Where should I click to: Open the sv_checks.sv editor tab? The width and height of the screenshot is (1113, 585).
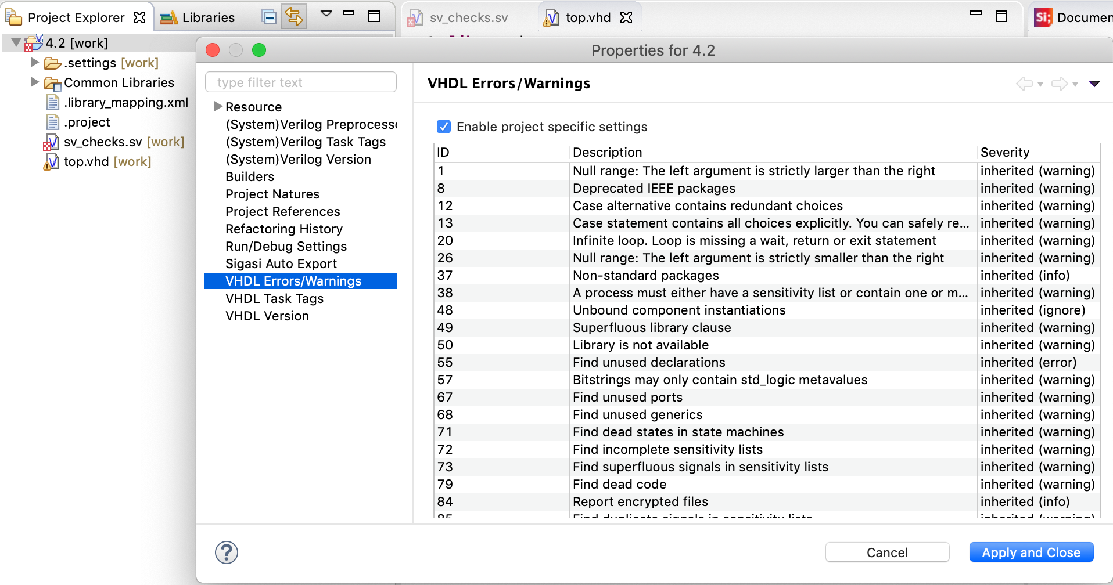(458, 18)
